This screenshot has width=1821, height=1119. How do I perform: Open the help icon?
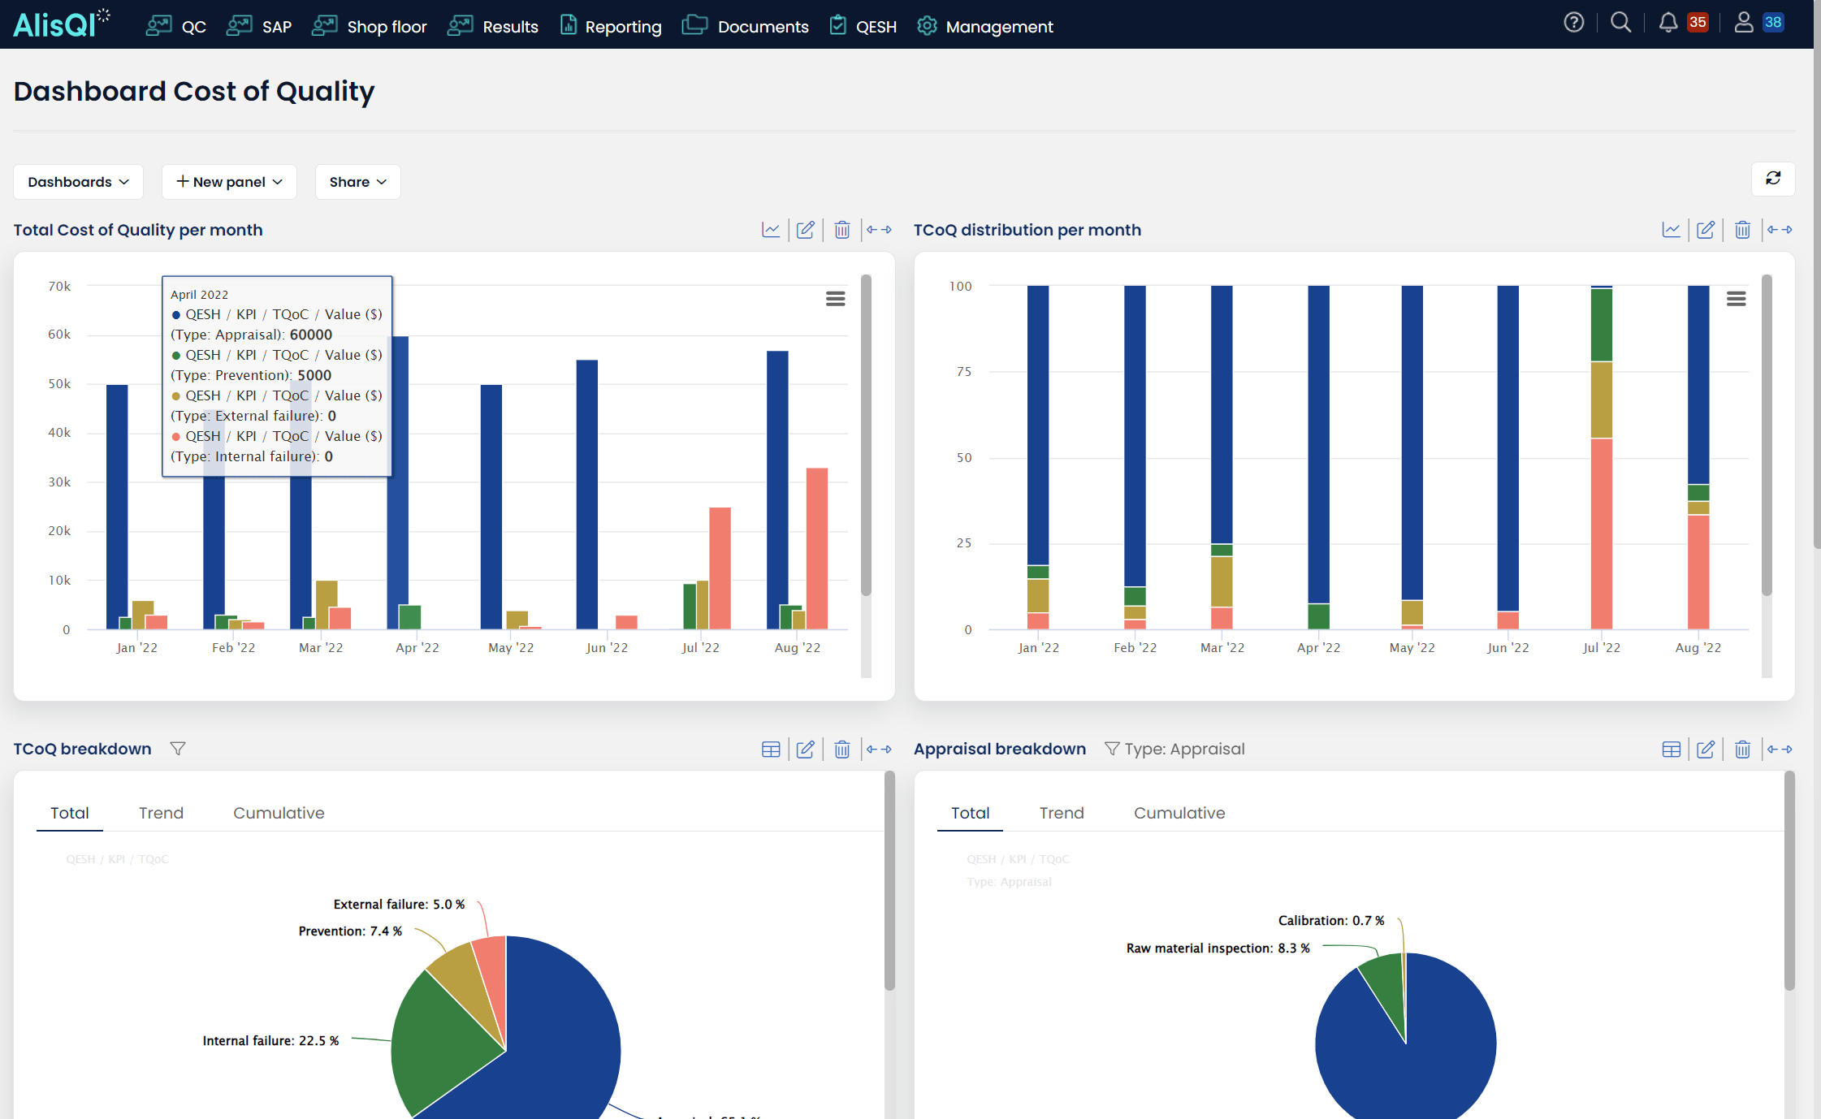[1576, 23]
